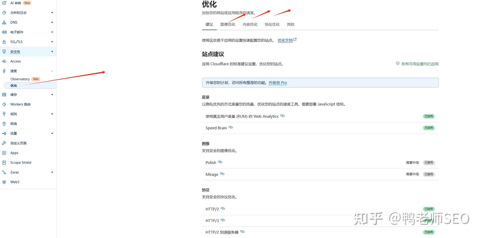Click the DNS sidebar icon
The height and width of the screenshot is (238, 482).
(x=4, y=22)
